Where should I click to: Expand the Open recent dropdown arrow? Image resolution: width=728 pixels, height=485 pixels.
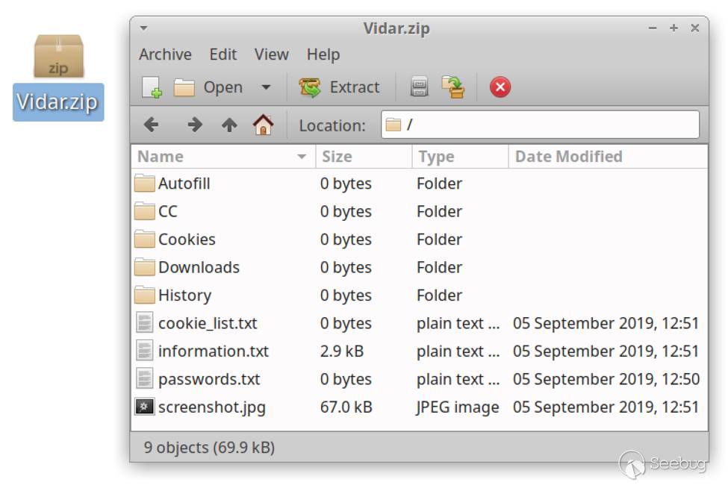tap(266, 87)
